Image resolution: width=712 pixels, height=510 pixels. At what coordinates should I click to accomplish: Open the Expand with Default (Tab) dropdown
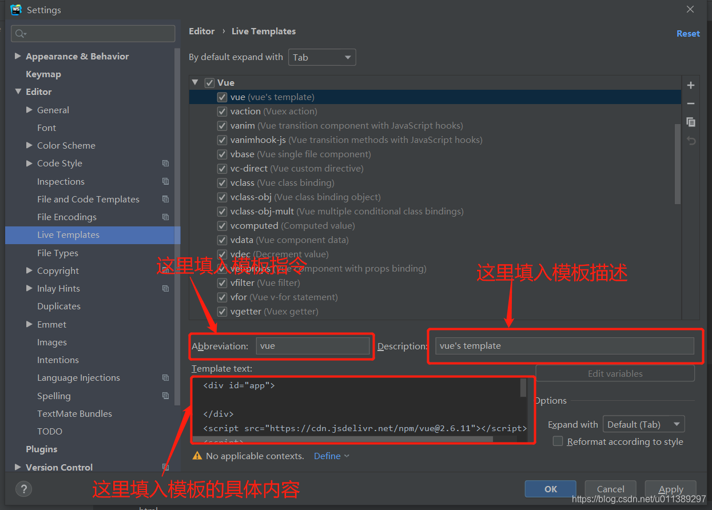643,424
